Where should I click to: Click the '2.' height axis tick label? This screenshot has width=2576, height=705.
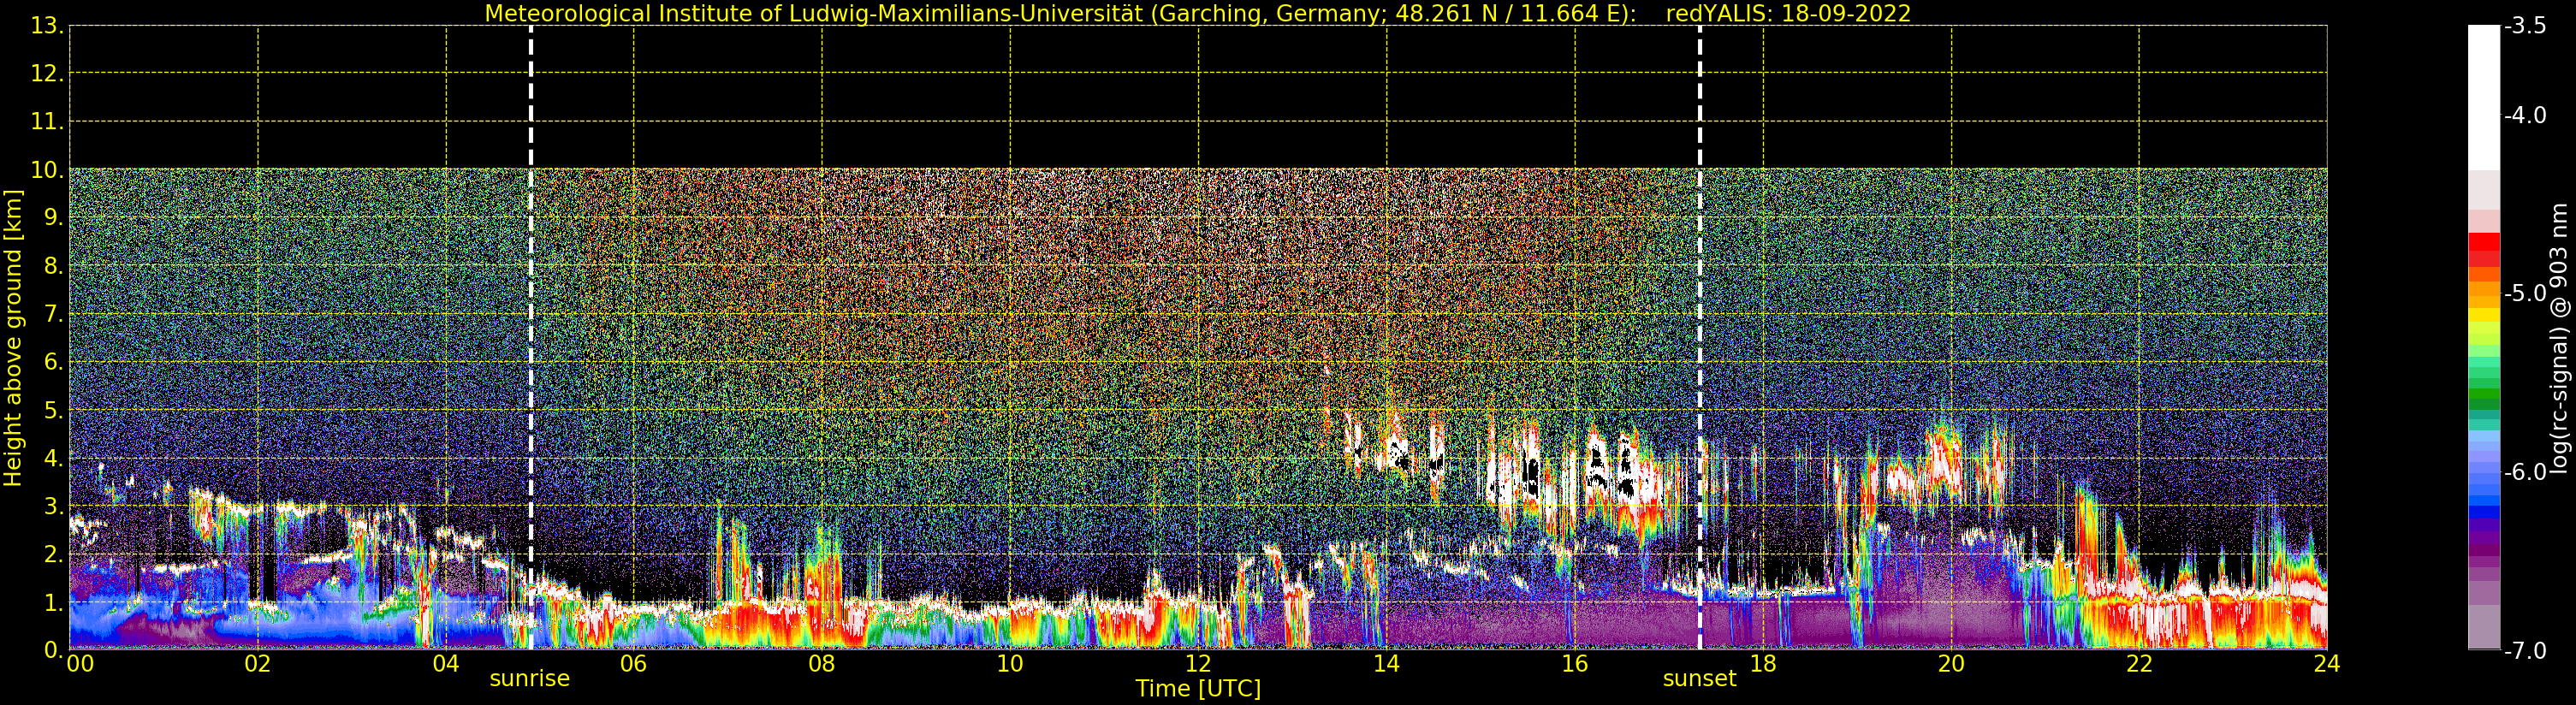tap(54, 554)
